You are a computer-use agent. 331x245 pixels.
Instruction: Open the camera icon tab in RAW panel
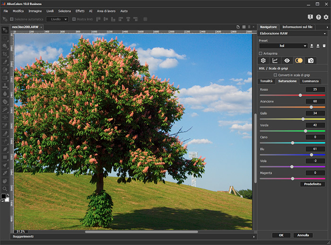pyautogui.click(x=311, y=61)
